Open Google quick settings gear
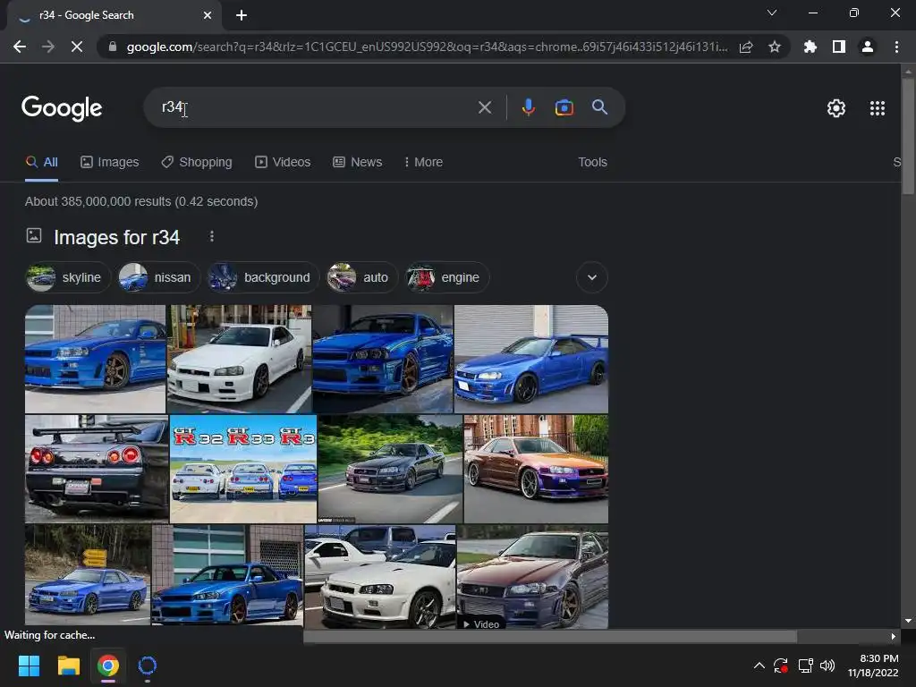The image size is (916, 687). click(836, 108)
